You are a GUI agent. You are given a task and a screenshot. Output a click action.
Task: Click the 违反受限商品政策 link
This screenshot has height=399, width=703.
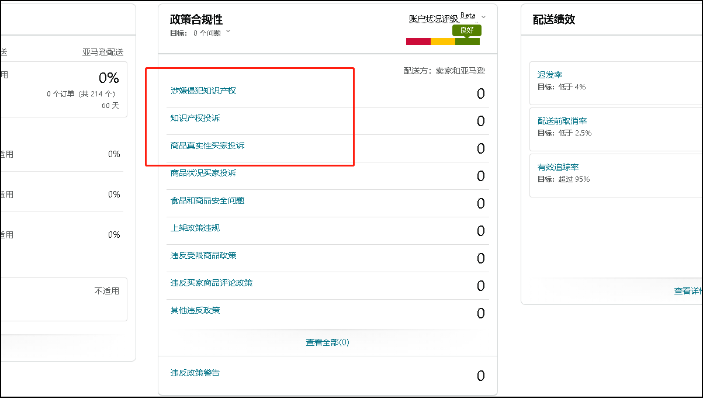[203, 255]
